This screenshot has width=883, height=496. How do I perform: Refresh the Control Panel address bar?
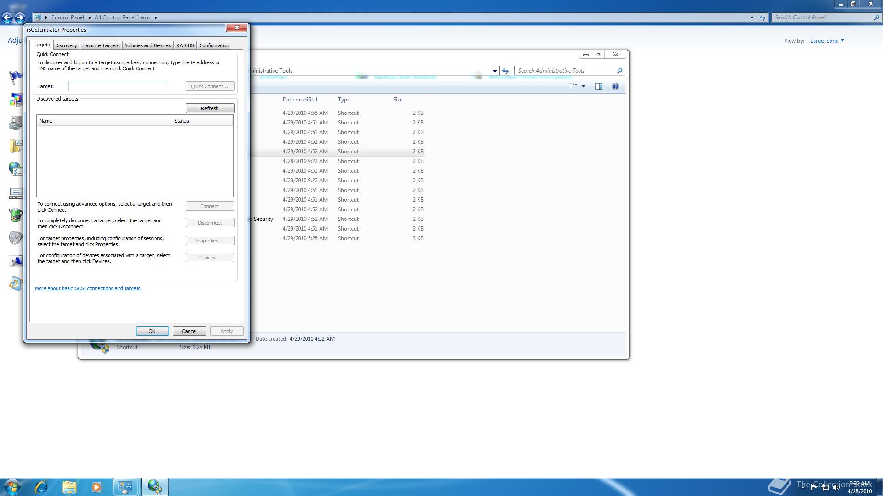click(763, 17)
